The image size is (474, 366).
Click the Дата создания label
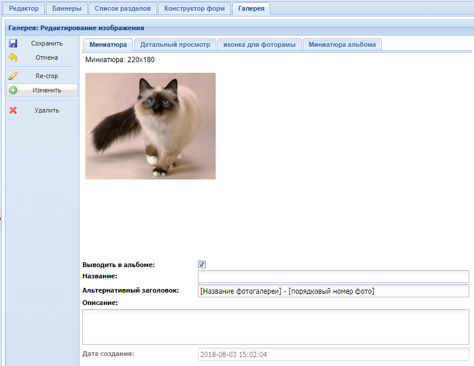108,354
